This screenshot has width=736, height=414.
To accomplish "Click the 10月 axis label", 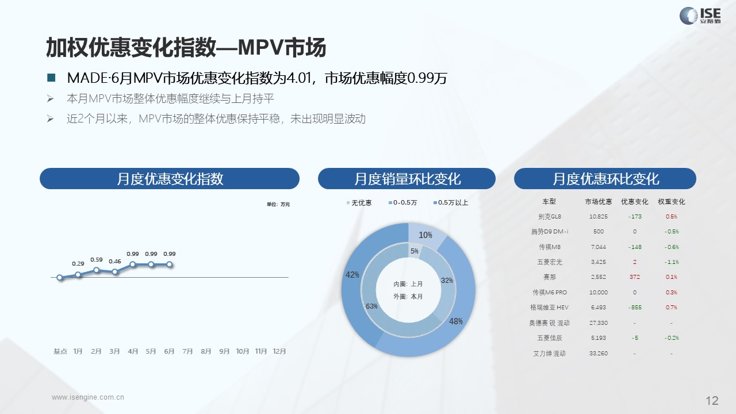I will pyautogui.click(x=243, y=351).
